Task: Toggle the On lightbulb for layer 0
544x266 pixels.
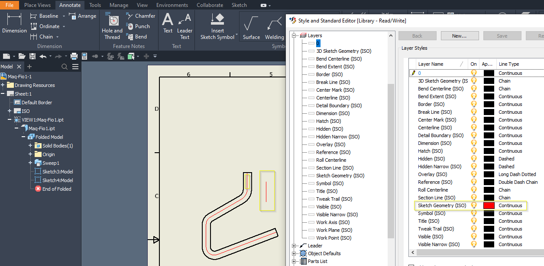Action: coord(473,73)
